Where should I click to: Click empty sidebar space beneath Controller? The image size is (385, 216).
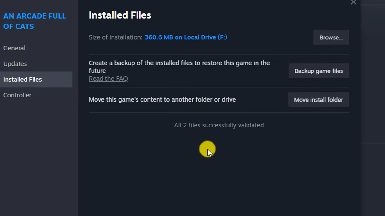coord(37,155)
